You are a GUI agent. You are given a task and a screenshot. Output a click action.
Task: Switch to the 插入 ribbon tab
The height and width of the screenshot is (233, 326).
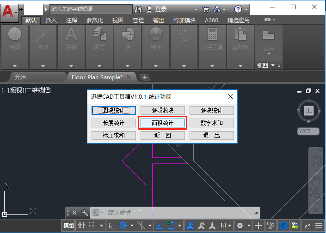tap(51, 20)
